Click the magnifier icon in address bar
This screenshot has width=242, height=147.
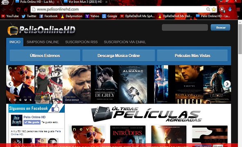coord(208,9)
